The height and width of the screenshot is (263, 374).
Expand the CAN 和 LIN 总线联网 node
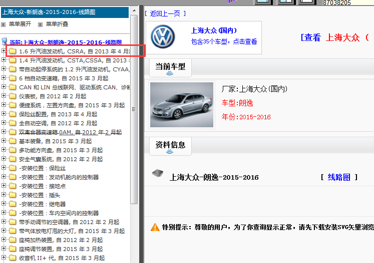pos(4,86)
